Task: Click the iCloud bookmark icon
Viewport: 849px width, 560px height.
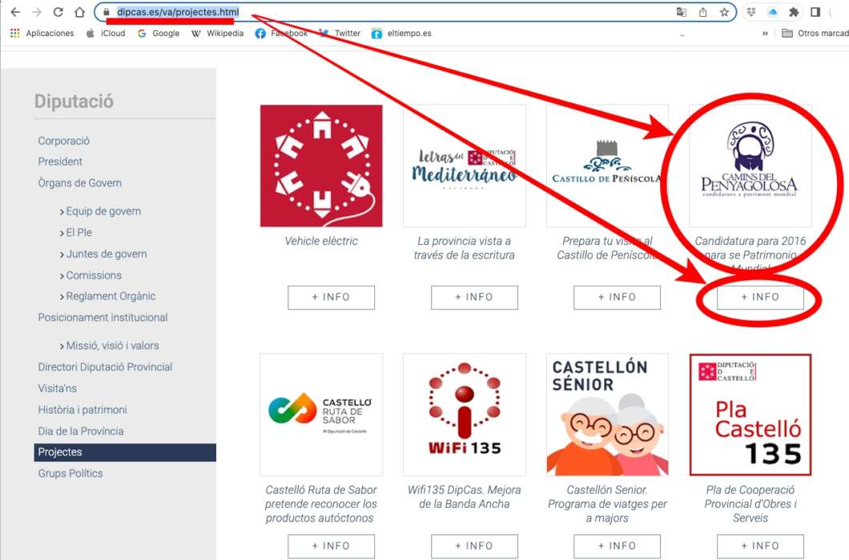Action: point(90,34)
